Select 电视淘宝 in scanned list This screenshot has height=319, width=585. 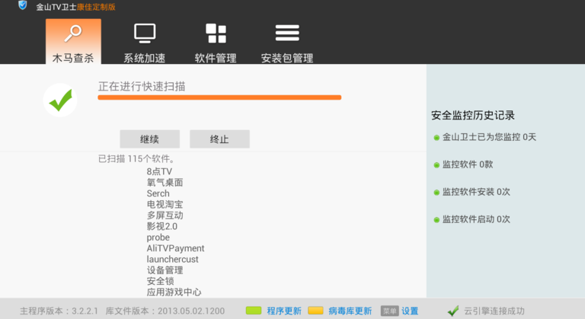pyautogui.click(x=165, y=205)
